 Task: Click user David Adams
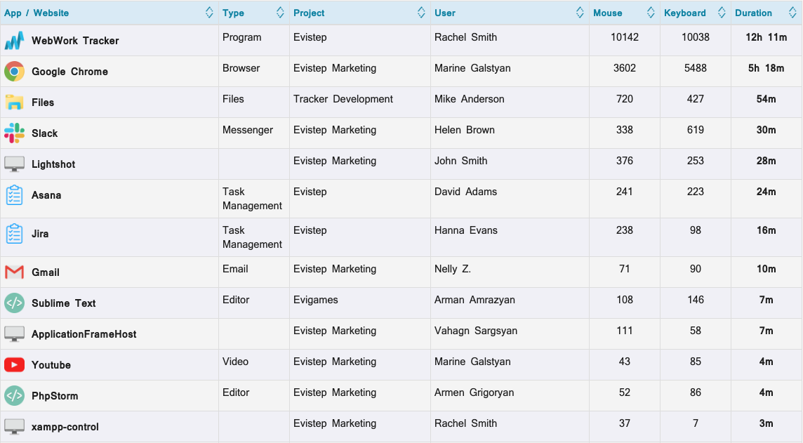pyautogui.click(x=465, y=192)
